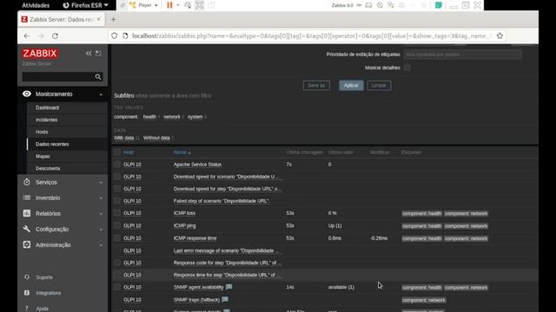
Task: Filter by the health tag value
Action: click(x=149, y=117)
